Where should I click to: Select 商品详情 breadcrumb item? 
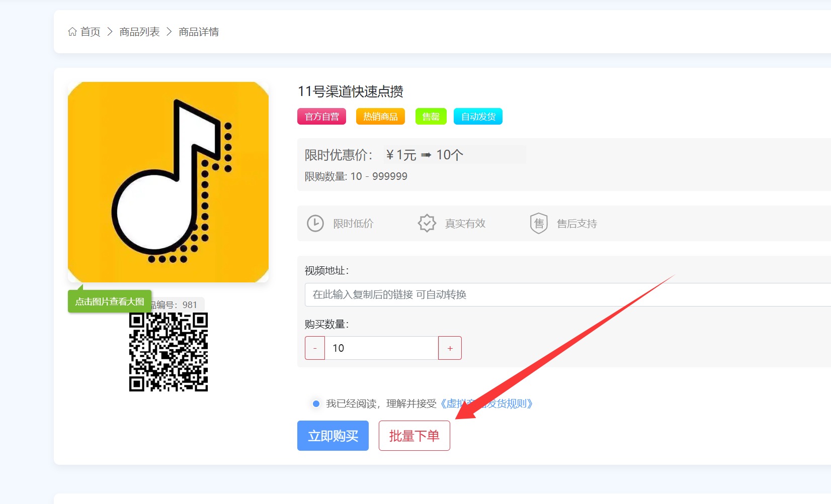tap(199, 32)
